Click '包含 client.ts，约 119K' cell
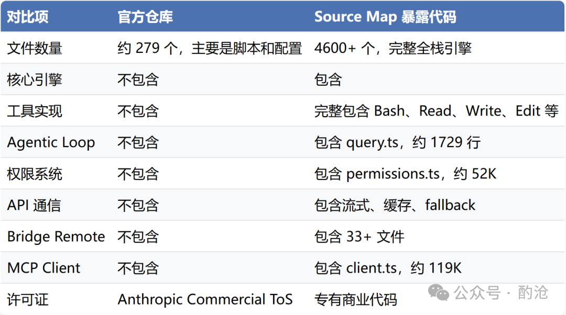 pos(388,268)
